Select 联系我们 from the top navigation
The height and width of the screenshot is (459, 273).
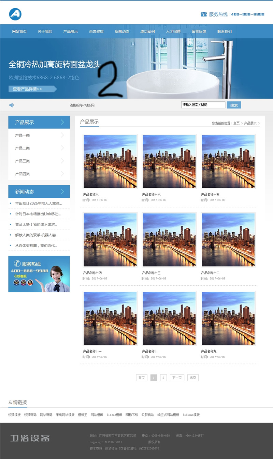(224, 31)
